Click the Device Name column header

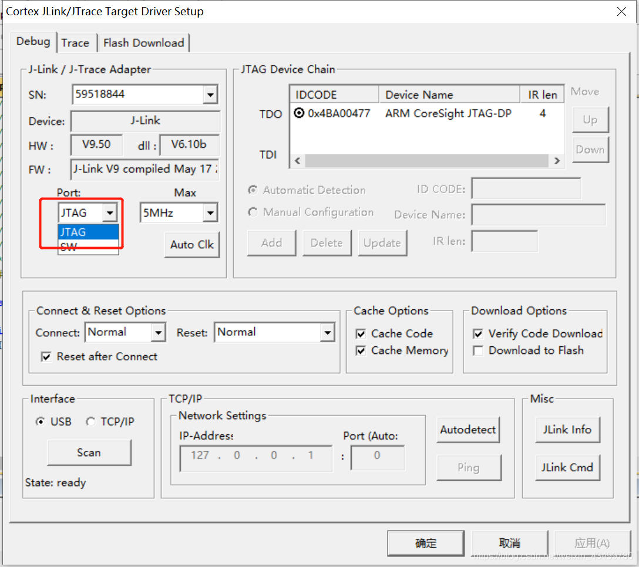tap(449, 95)
